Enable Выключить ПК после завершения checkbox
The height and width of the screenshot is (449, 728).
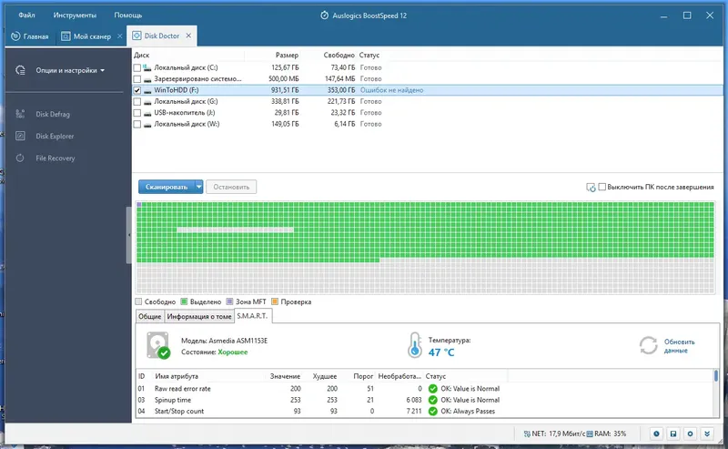pyautogui.click(x=602, y=187)
